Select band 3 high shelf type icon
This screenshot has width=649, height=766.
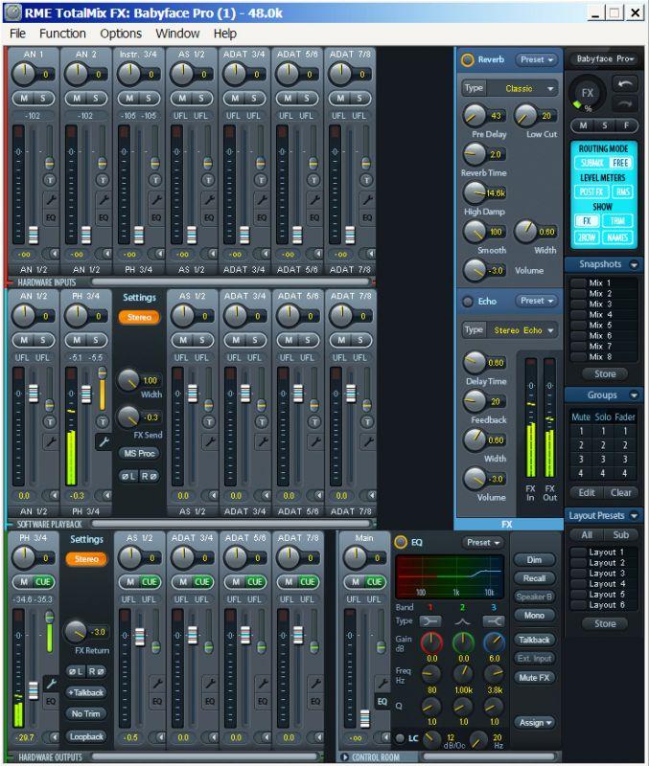coord(494,621)
